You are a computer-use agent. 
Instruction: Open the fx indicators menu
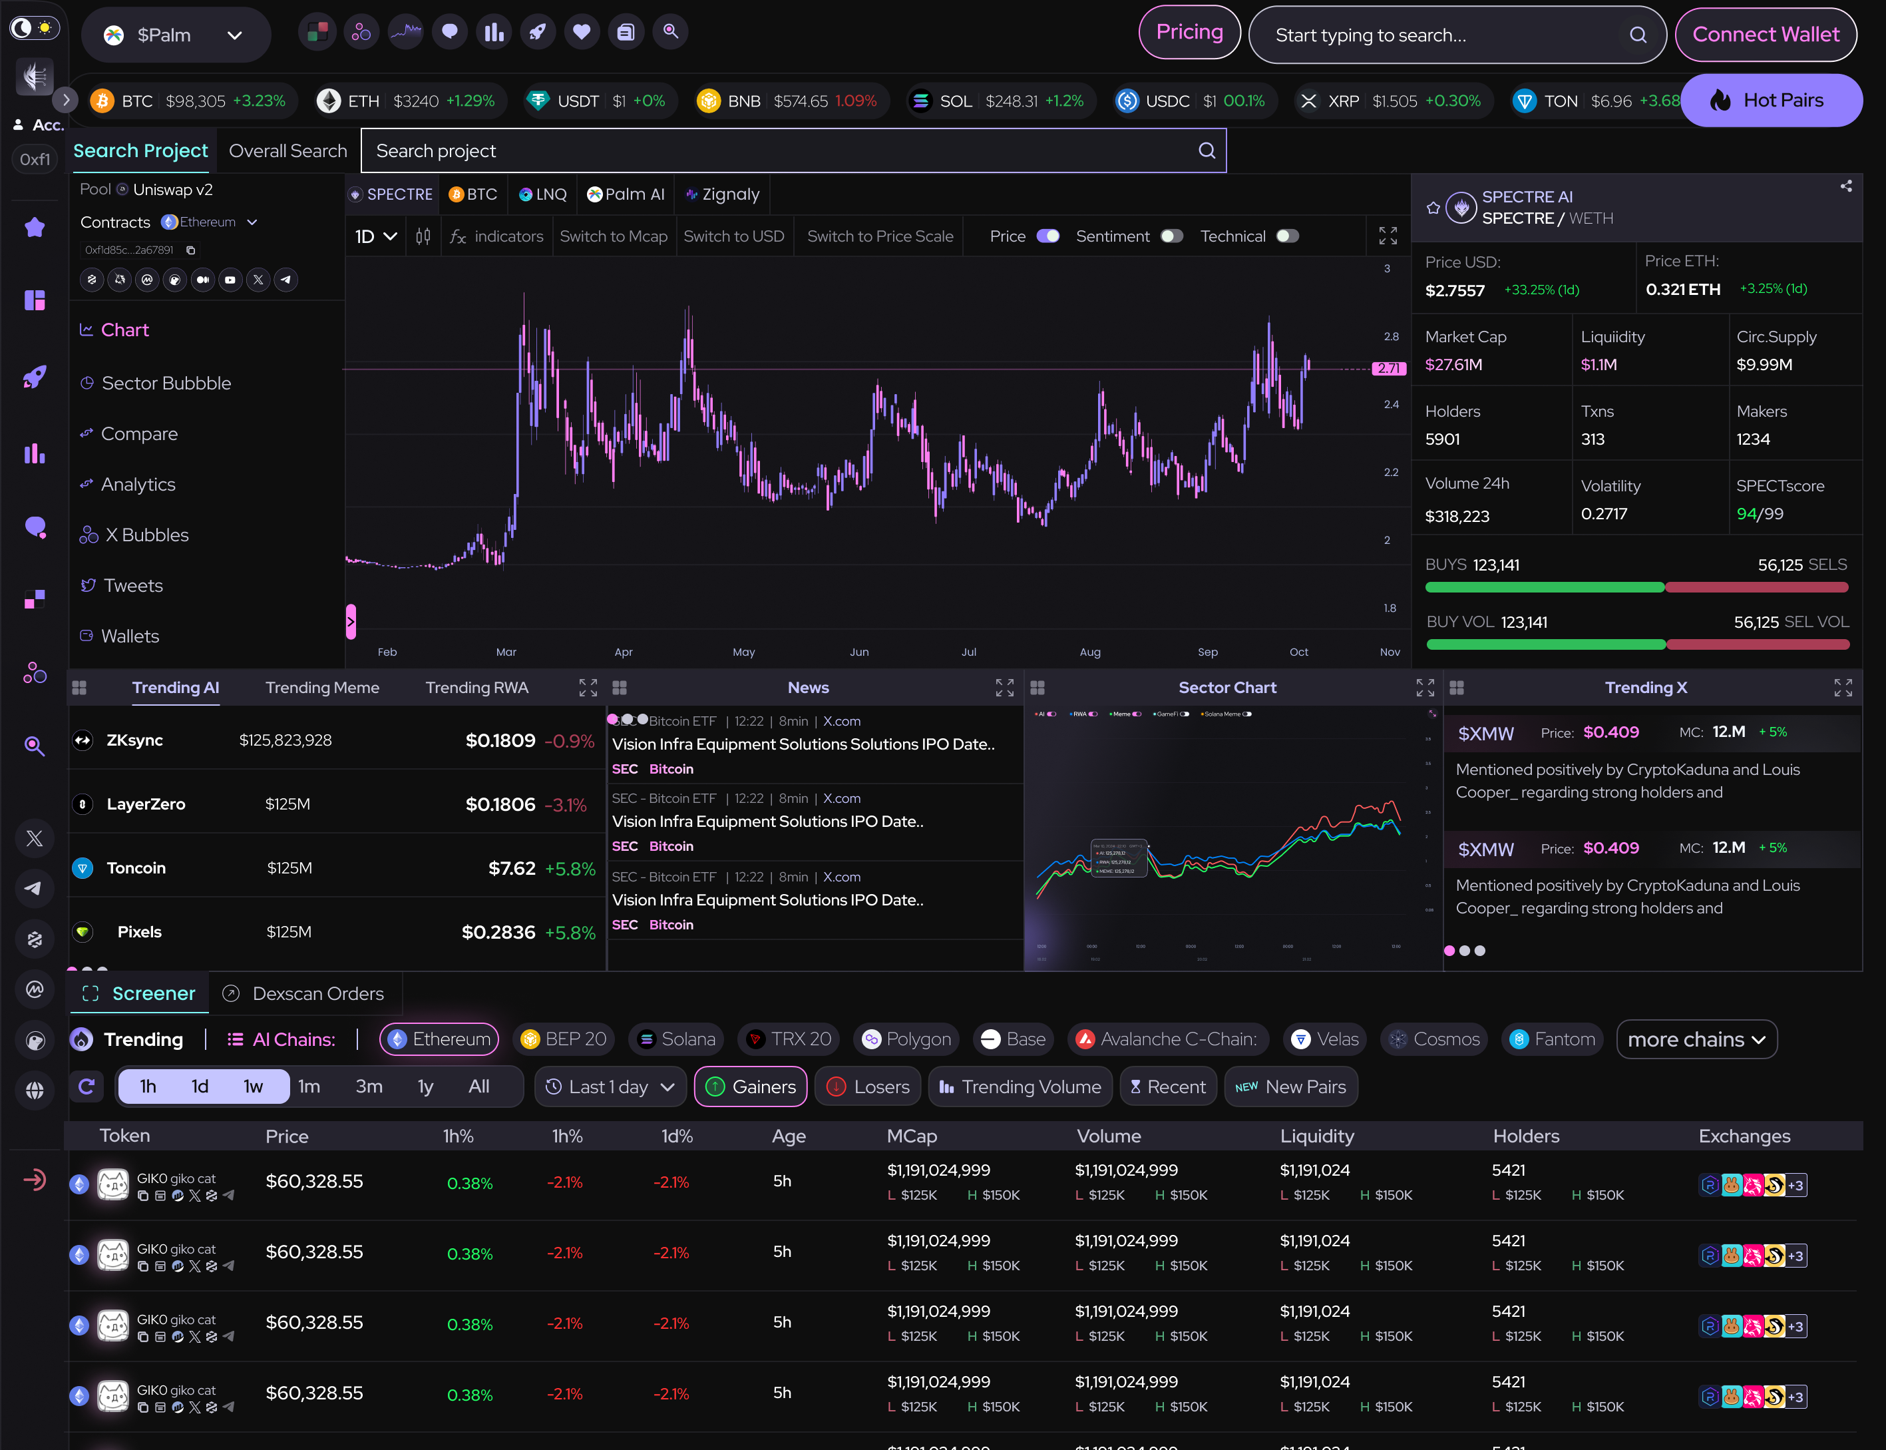497,236
